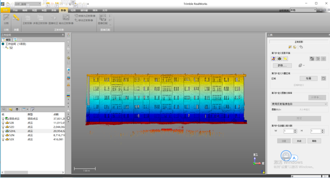Click the 分辨率... button
The image size is (330, 178).
click(317, 97)
